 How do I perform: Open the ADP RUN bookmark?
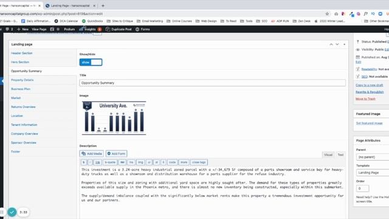(x=280, y=21)
